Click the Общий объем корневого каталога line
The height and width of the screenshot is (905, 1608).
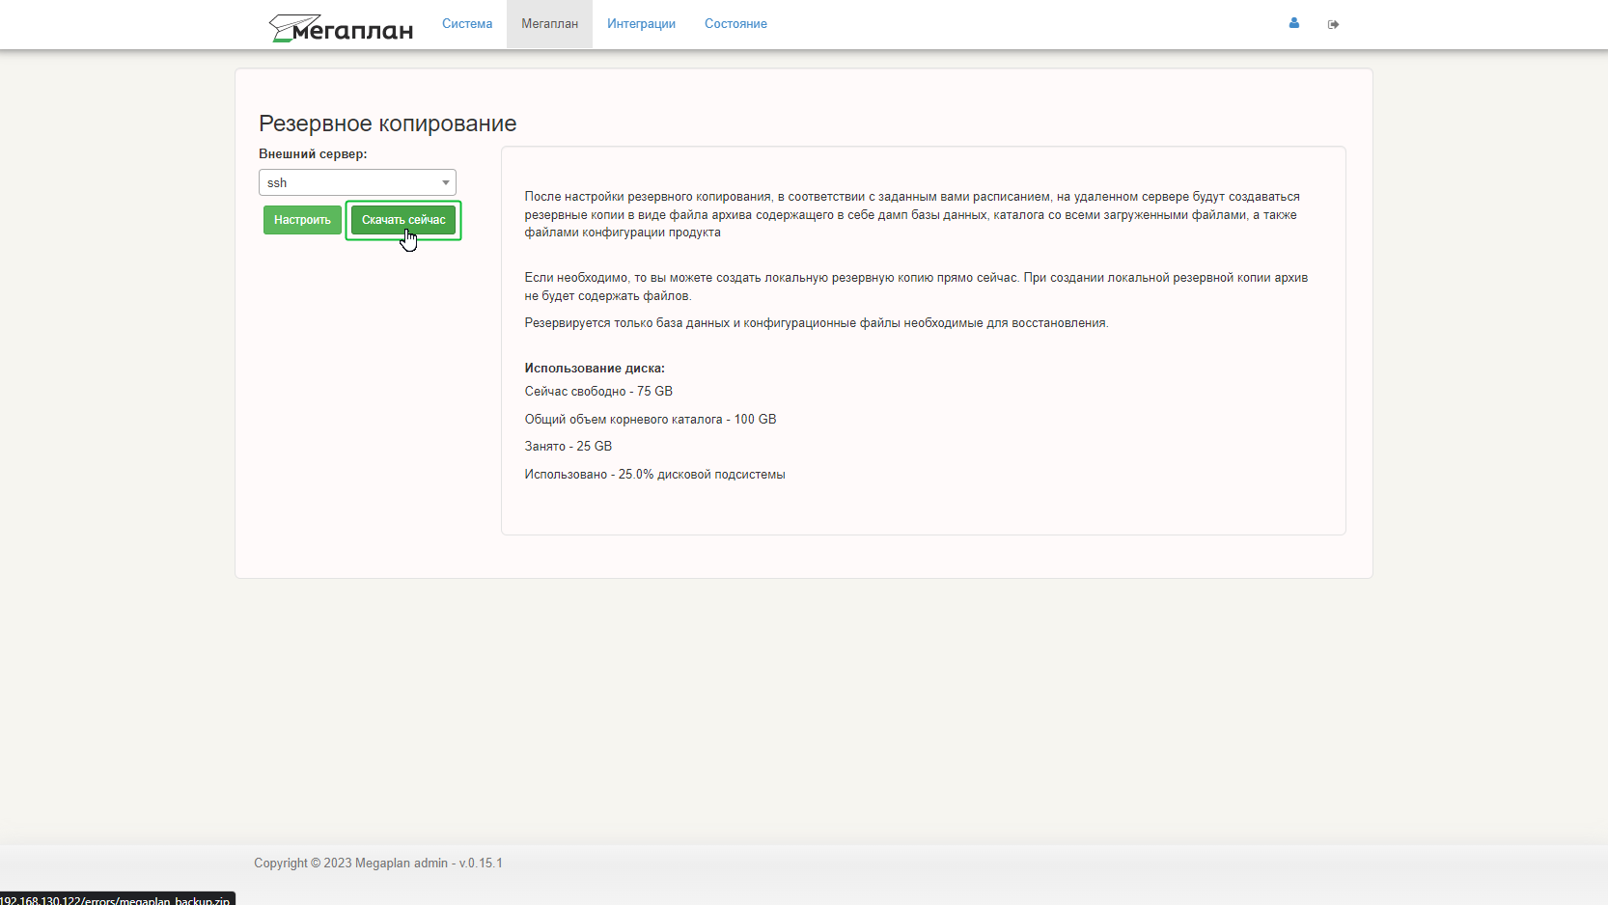[x=651, y=420]
